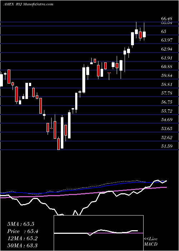
Task: Select the 58.81 price axis label
Action: click(167, 84)
